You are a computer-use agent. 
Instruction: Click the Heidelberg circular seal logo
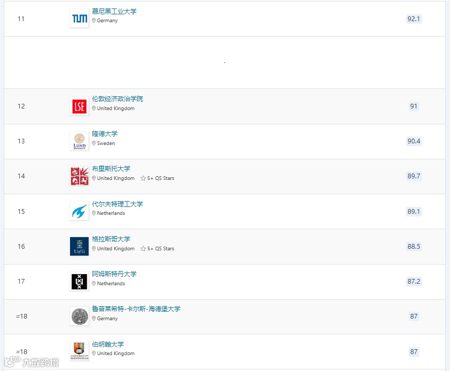(79, 316)
